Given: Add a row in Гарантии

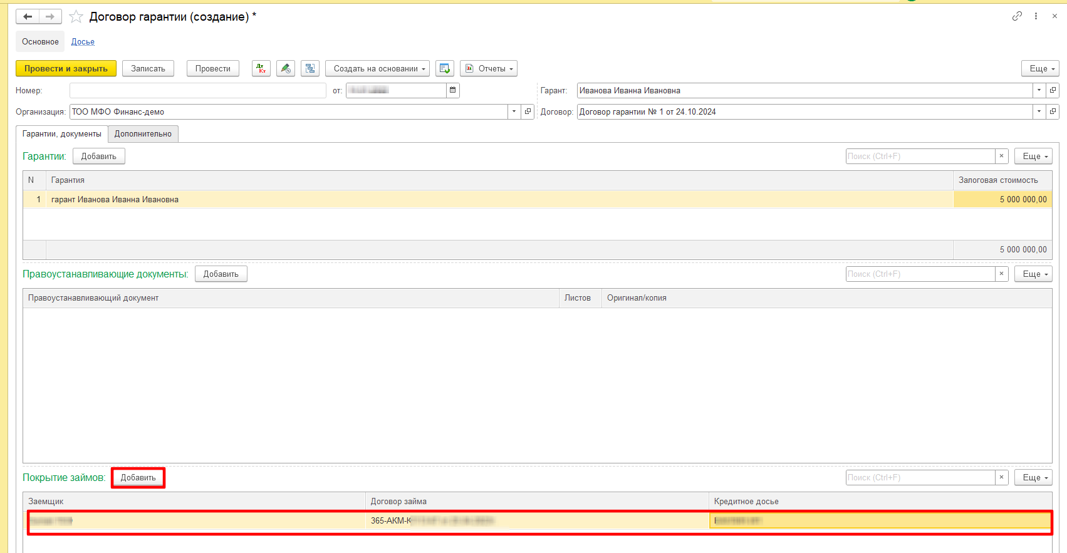Looking at the screenshot, I should coord(99,156).
